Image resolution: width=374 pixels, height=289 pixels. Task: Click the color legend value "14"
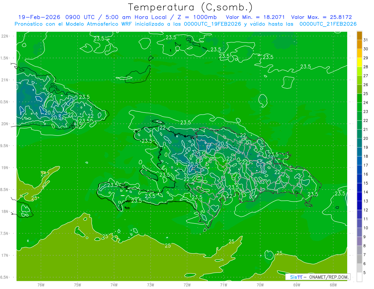(x=366, y=192)
